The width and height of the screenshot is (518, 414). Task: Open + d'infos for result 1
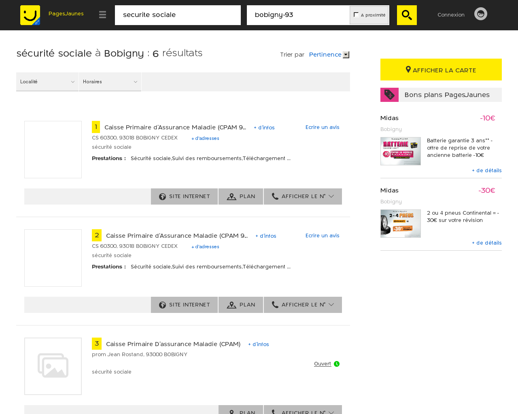coord(264,128)
